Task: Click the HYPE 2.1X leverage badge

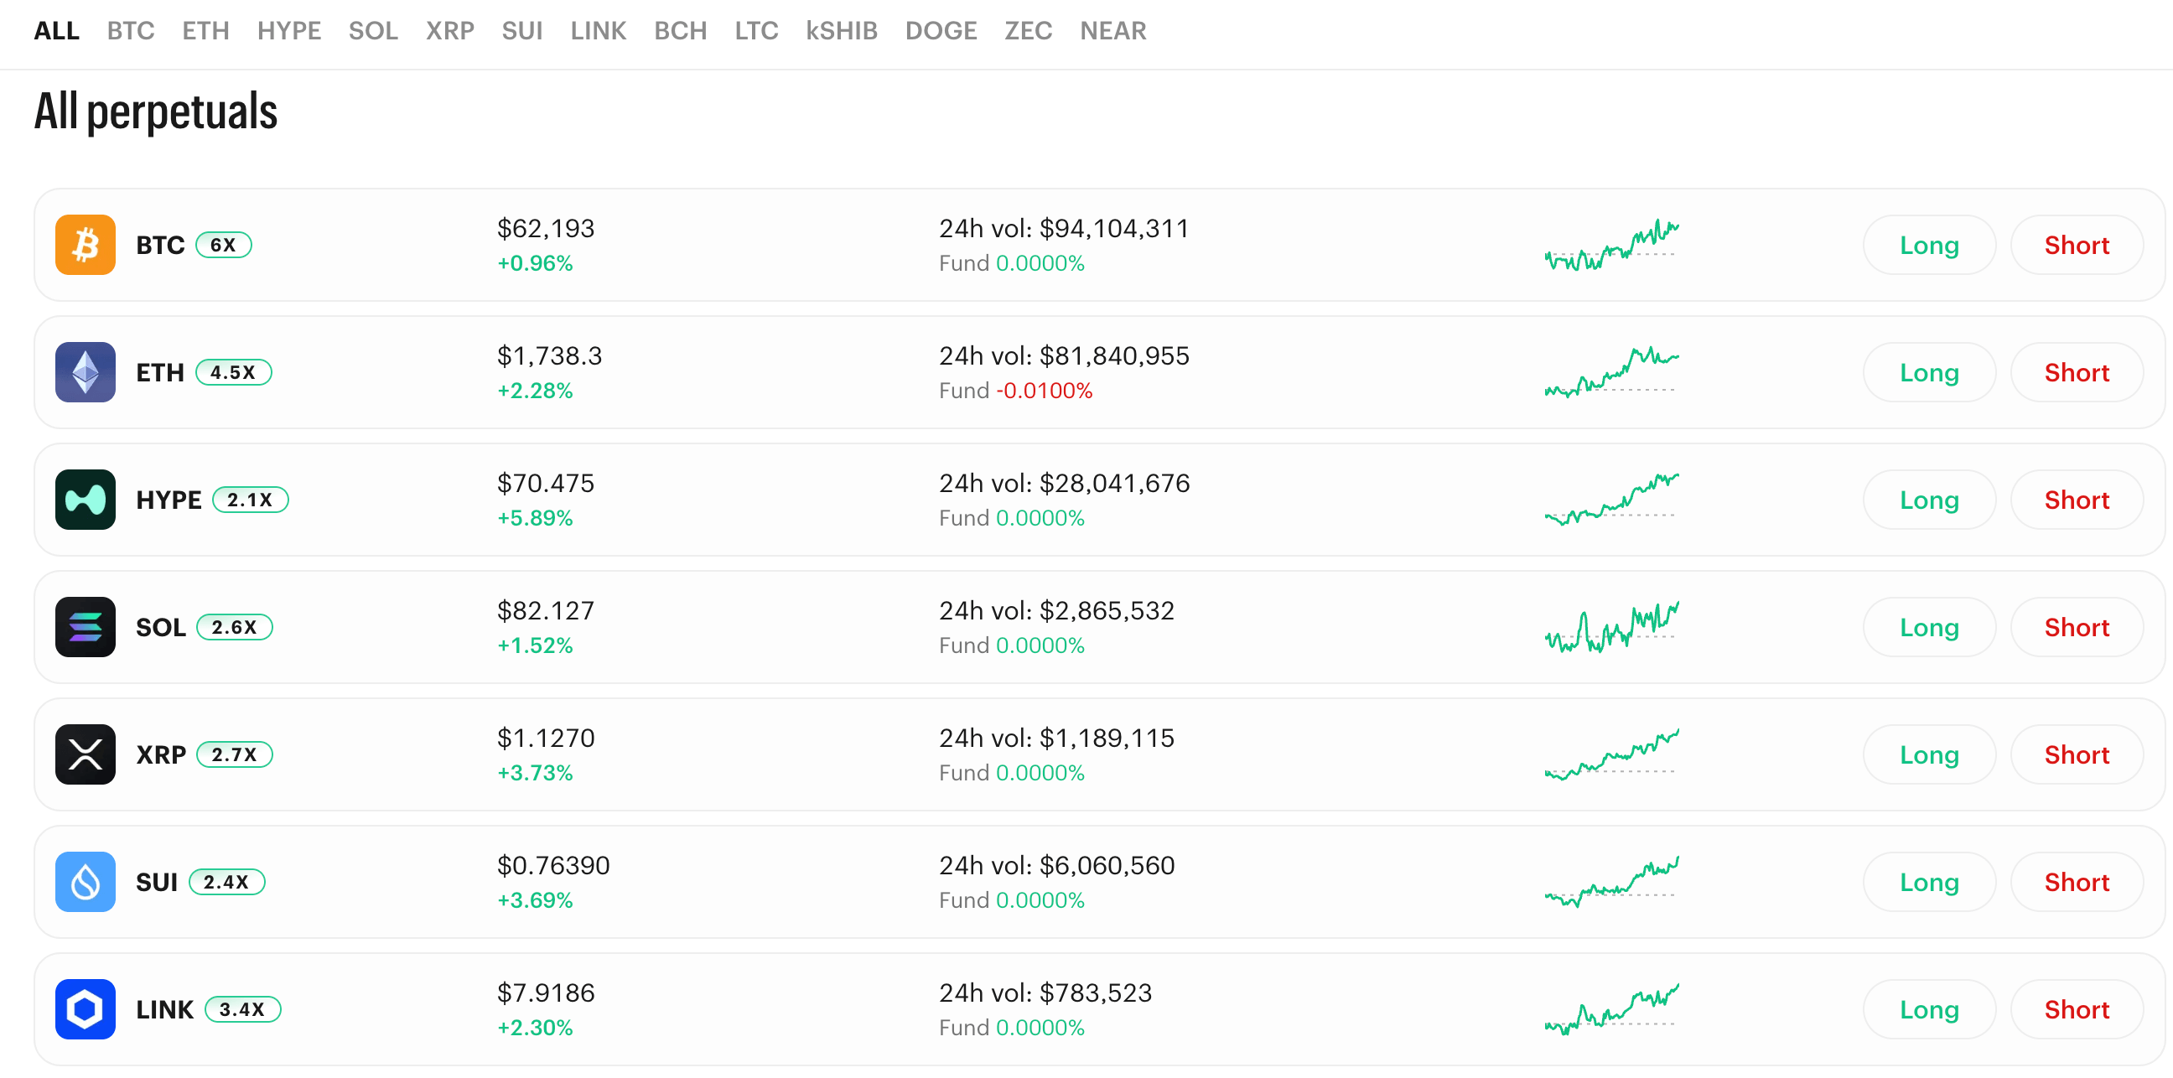Action: pyautogui.click(x=251, y=500)
